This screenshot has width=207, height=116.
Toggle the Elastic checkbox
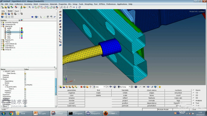point(25,79)
